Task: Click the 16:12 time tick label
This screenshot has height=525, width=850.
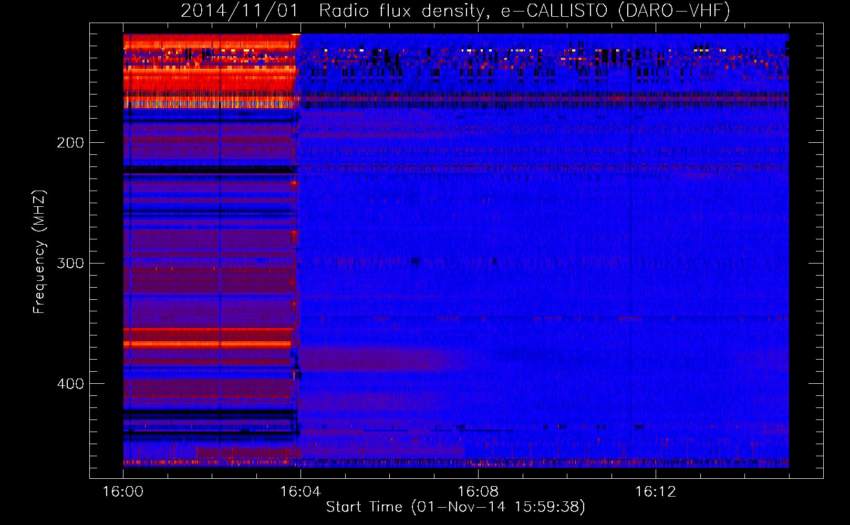Action: [656, 492]
